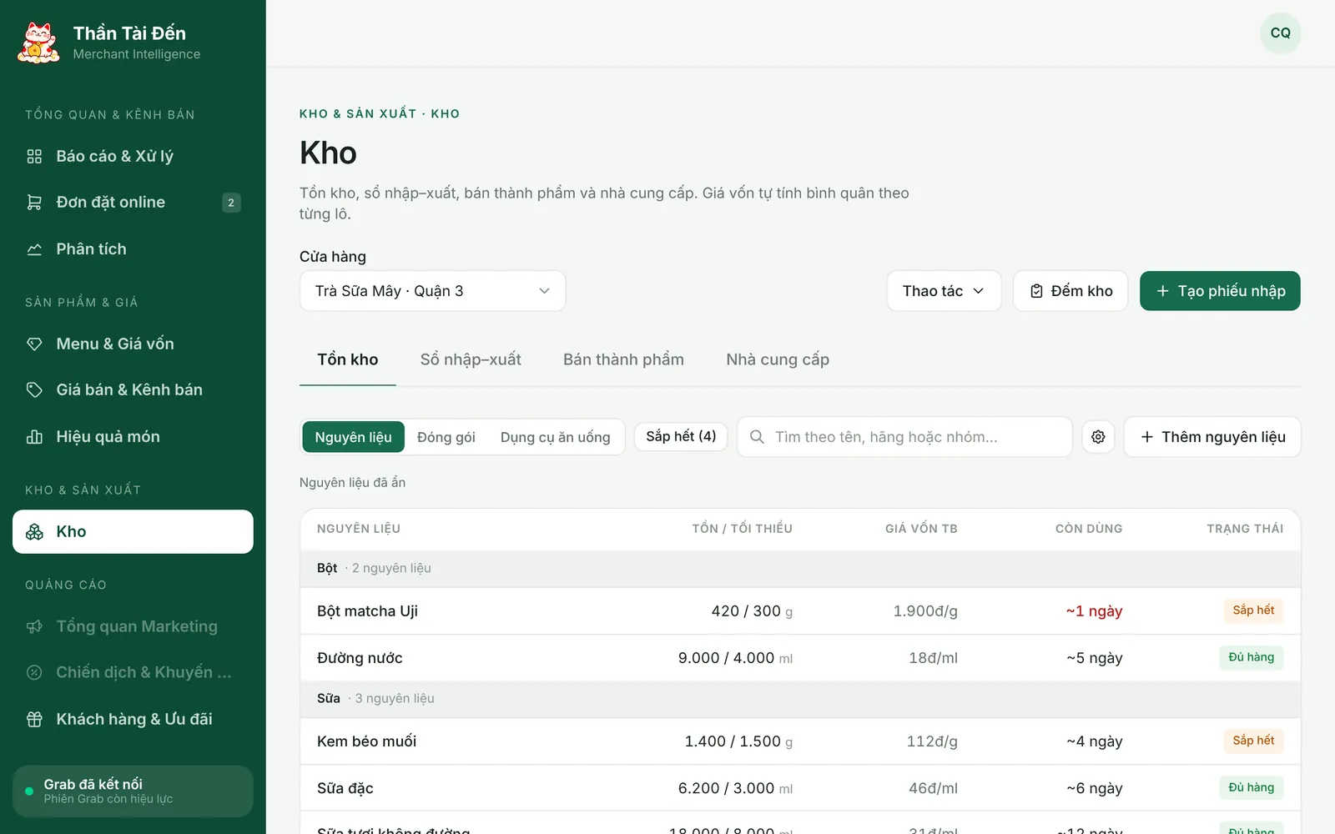Switch to the Sổ nhập–xuất tab
Viewport: 1335px width, 834px height.
pos(471,359)
